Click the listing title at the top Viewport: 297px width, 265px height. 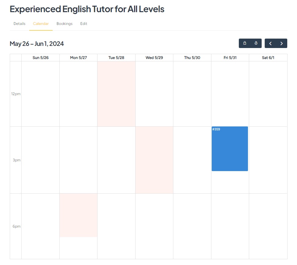point(87,9)
